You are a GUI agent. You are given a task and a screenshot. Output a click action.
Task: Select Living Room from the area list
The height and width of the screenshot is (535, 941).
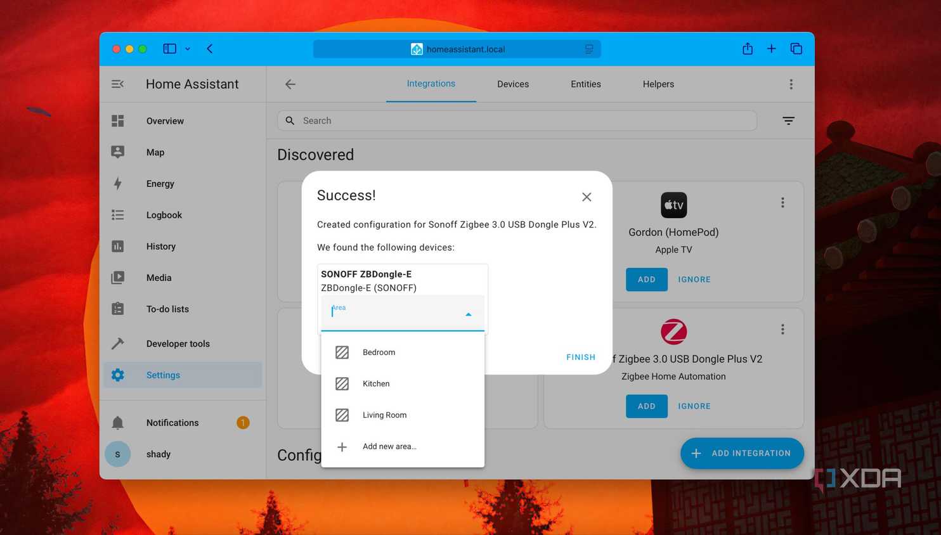(403, 415)
